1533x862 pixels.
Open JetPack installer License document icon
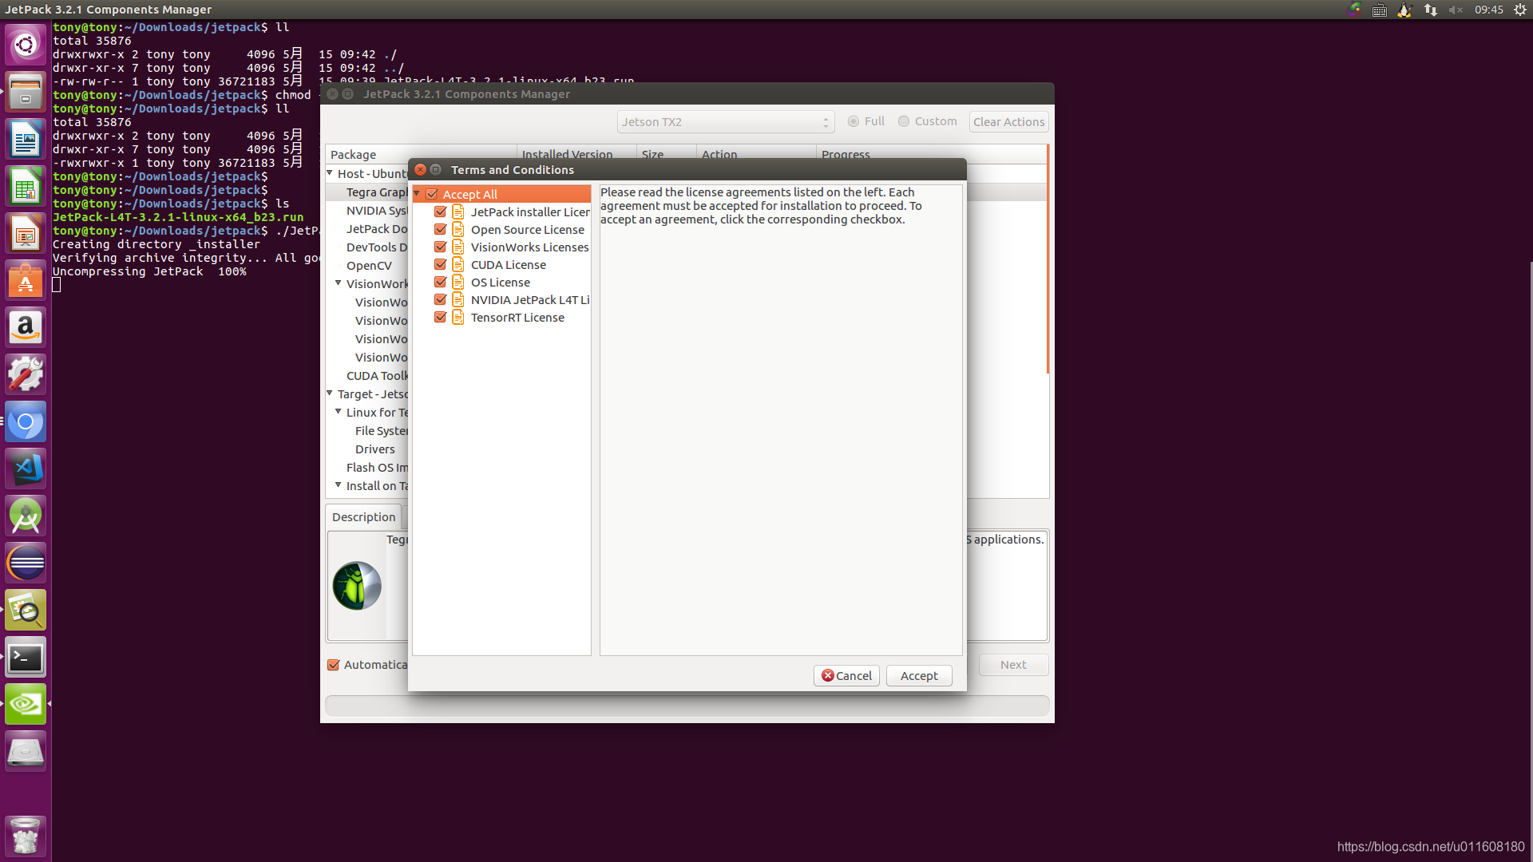[x=458, y=212]
